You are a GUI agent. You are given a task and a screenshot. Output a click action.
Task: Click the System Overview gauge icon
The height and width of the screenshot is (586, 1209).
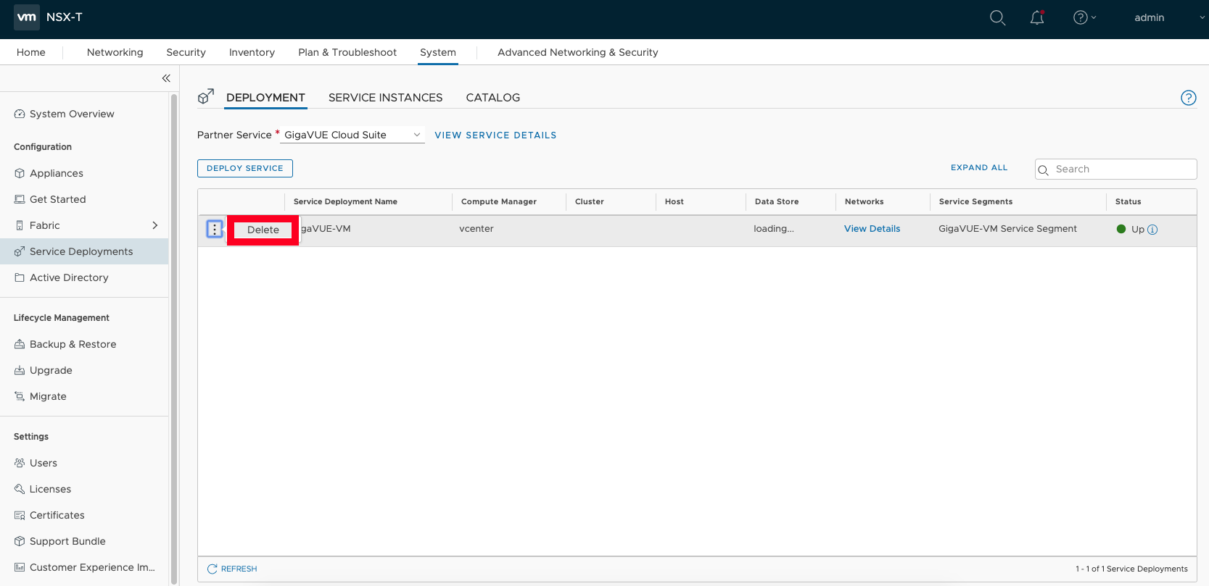click(x=20, y=114)
